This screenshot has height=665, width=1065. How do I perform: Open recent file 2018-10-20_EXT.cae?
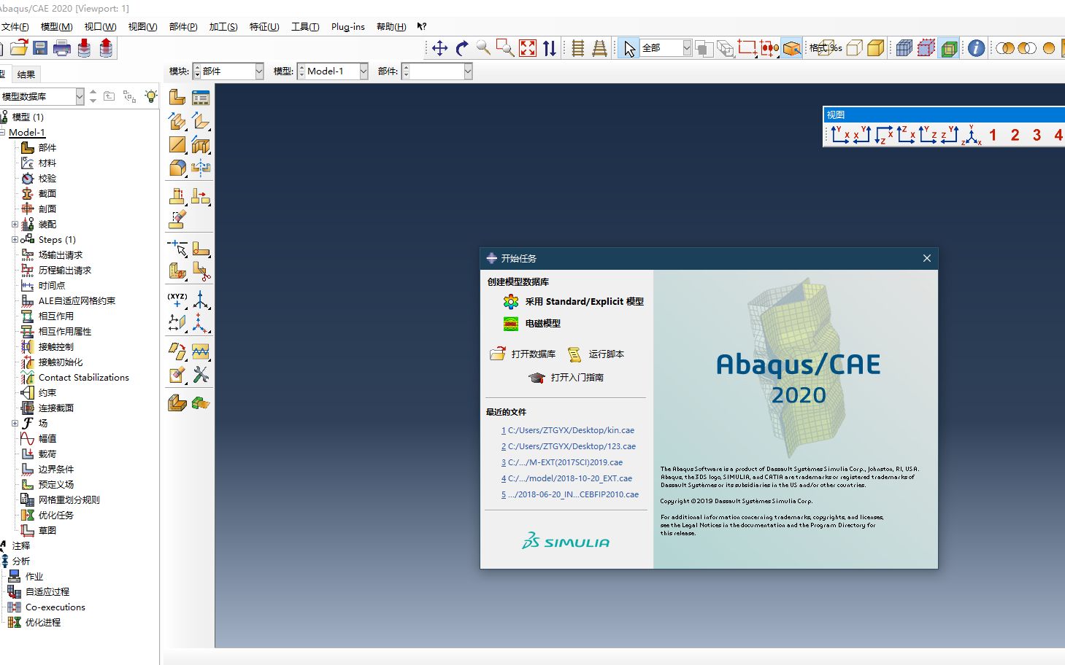[566, 478]
